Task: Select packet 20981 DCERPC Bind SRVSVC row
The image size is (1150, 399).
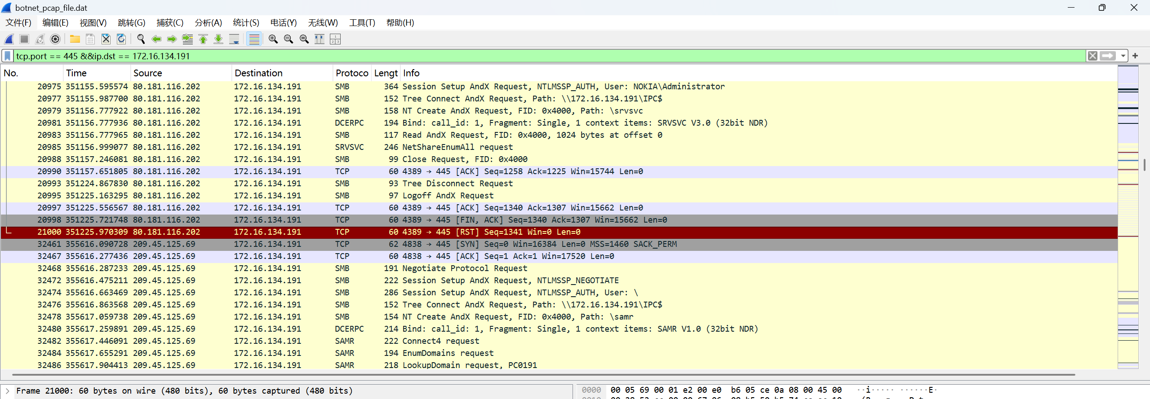Action: tap(559, 123)
